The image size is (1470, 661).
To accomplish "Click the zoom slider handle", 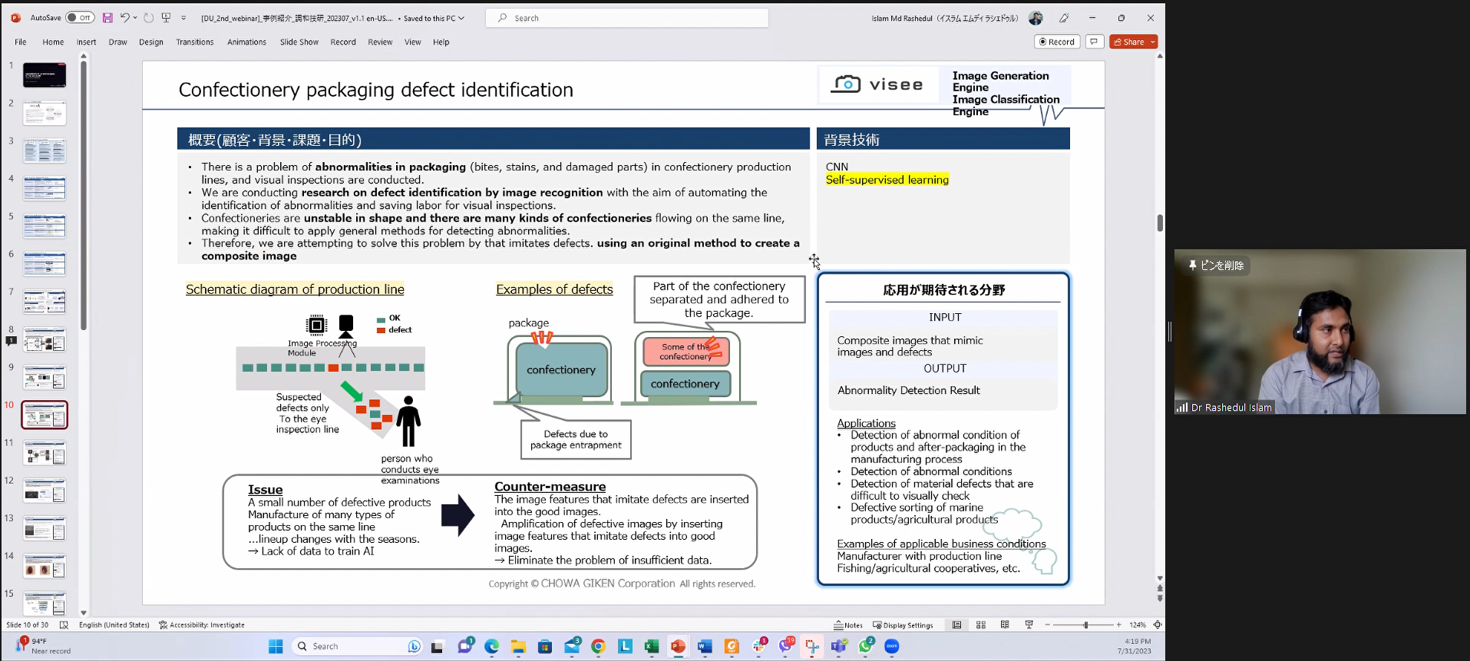I will point(1085,625).
